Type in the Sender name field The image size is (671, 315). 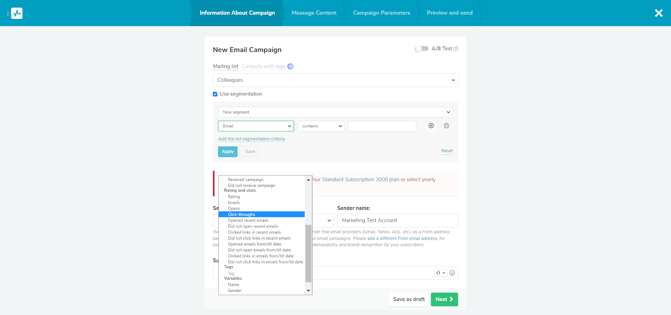coord(397,220)
